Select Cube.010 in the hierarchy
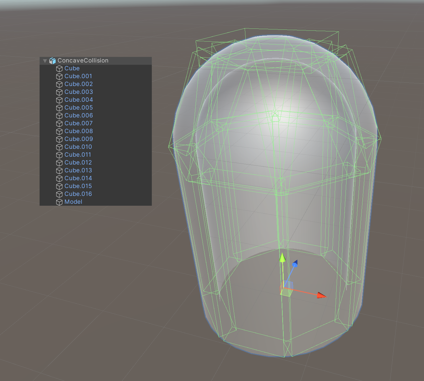 (78, 147)
